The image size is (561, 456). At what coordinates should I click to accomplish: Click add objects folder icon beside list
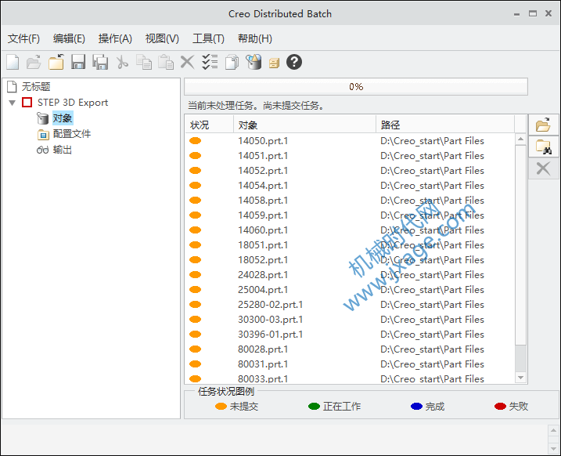[543, 125]
